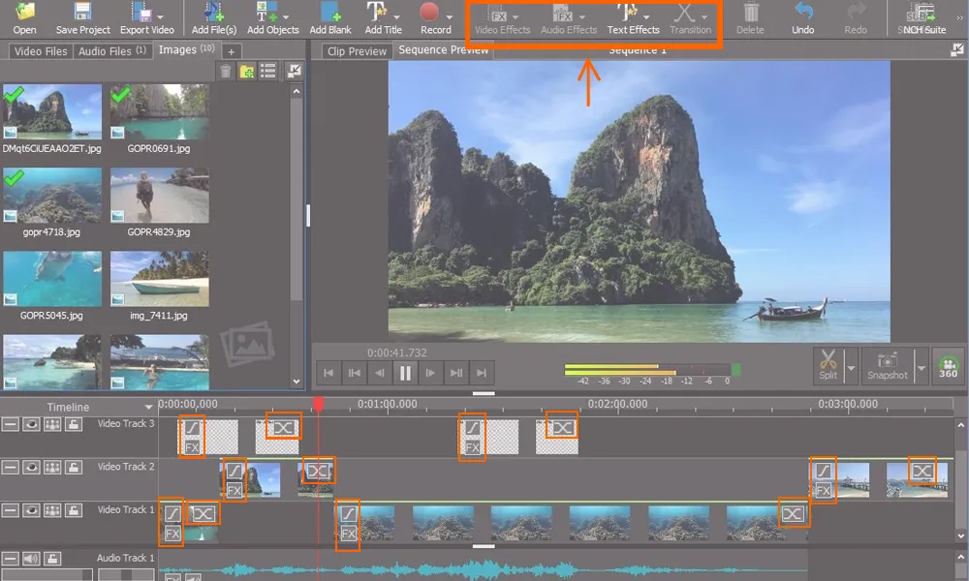Image resolution: width=969 pixels, height=581 pixels.
Task: Select the GOPR4829.jpg thumbnail
Action: point(160,195)
